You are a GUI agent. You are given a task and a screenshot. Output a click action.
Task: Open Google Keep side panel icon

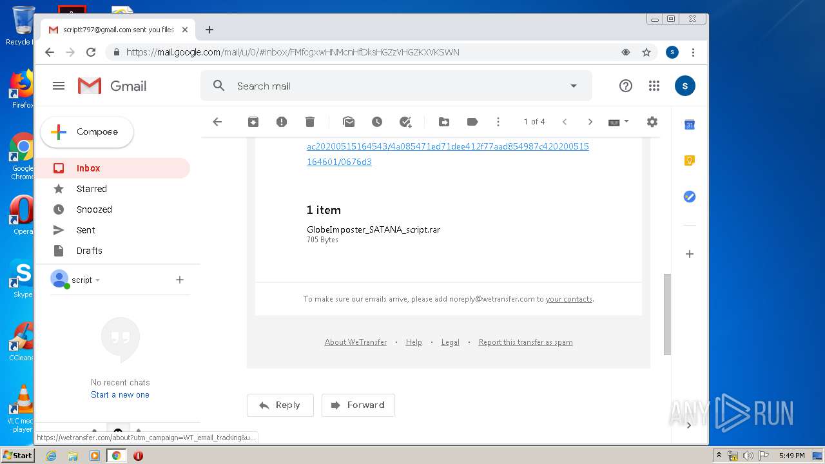tap(690, 160)
